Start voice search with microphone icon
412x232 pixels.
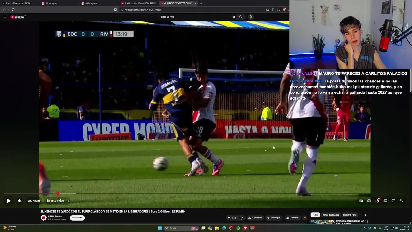251,17
